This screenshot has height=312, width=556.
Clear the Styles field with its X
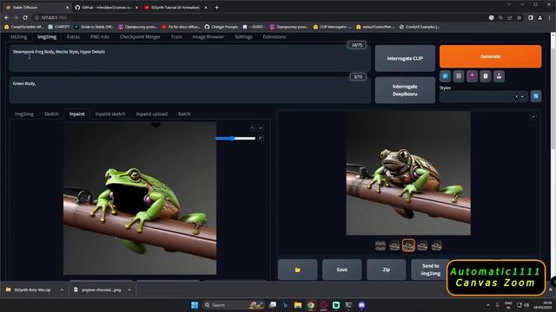(x=516, y=96)
